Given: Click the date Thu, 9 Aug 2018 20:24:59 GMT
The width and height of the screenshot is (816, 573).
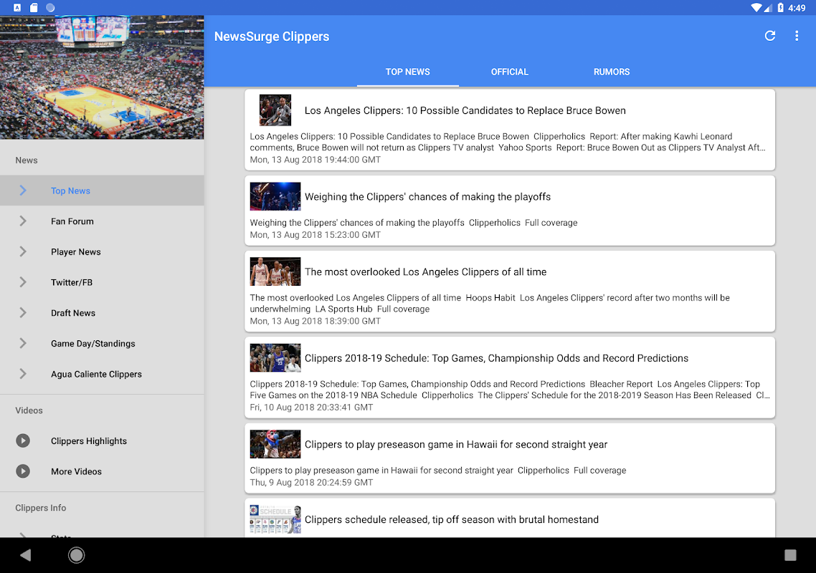Looking at the screenshot, I should click(311, 483).
